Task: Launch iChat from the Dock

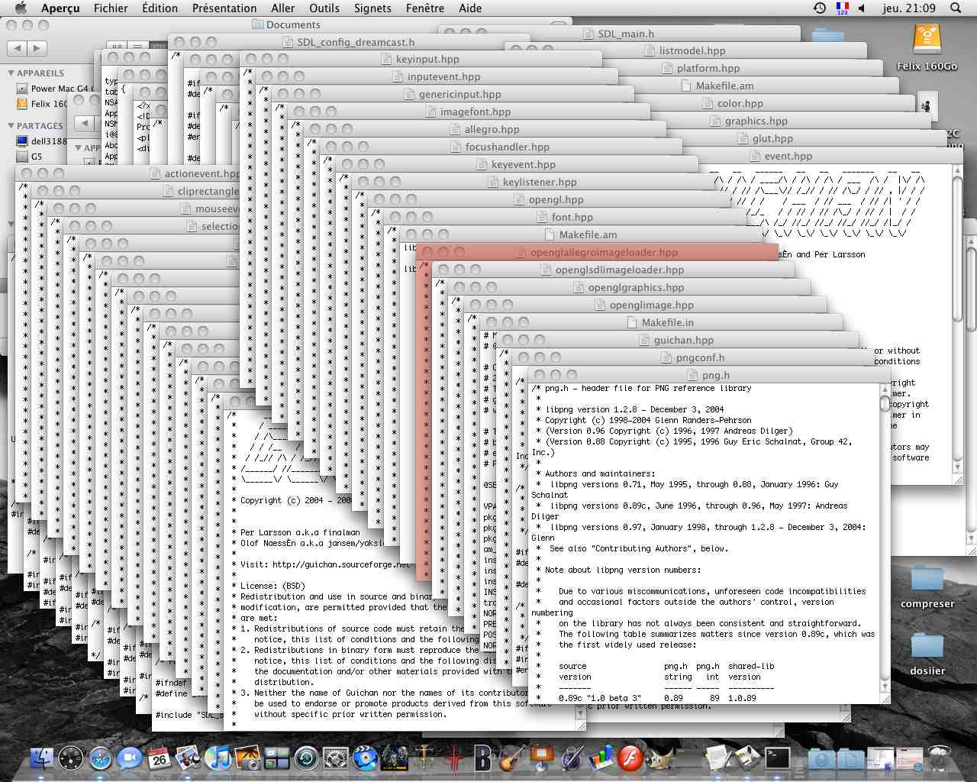Action: click(130, 758)
